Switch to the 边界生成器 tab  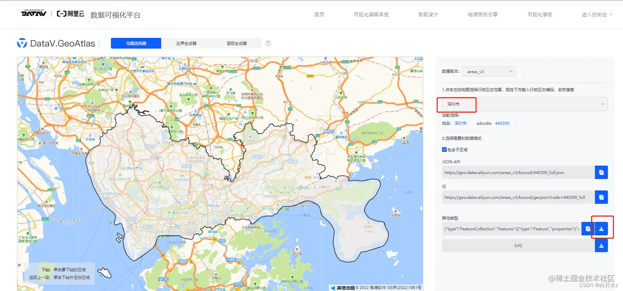tap(186, 43)
